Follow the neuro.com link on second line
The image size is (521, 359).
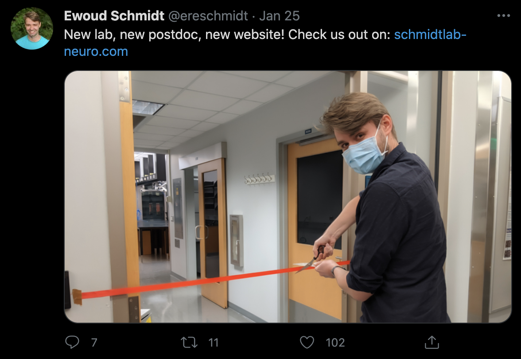(x=96, y=51)
